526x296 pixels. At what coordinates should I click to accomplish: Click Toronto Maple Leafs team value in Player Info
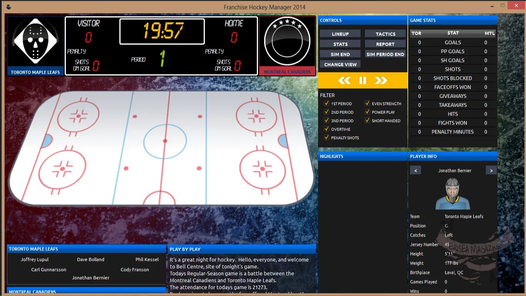(464, 217)
